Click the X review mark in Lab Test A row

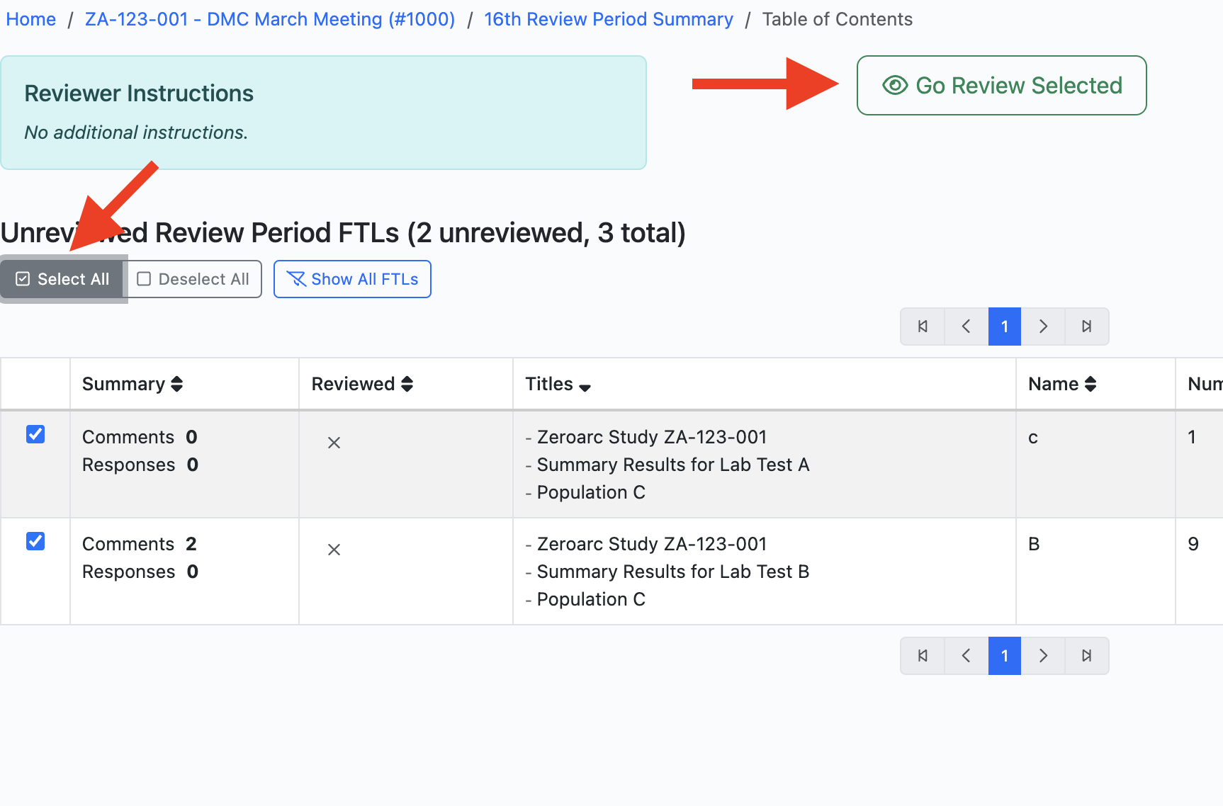[x=334, y=442]
